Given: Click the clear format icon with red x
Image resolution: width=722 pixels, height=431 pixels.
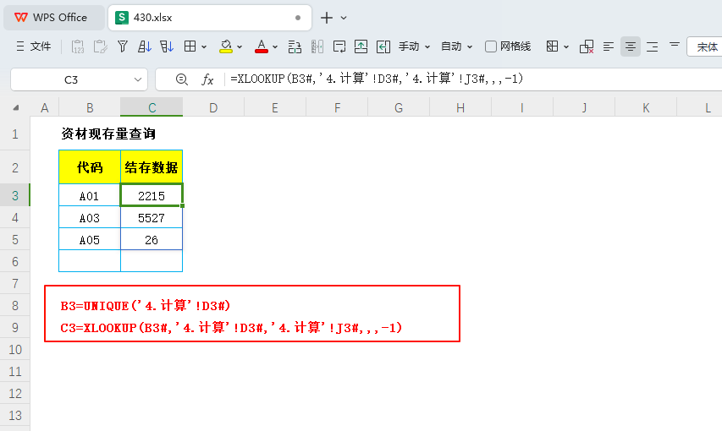Looking at the screenshot, I should coord(587,46).
